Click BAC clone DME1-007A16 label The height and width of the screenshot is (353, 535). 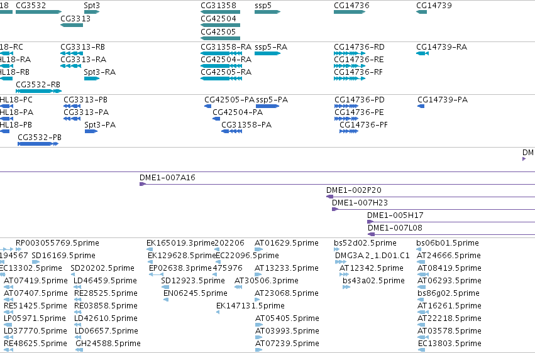(167, 178)
